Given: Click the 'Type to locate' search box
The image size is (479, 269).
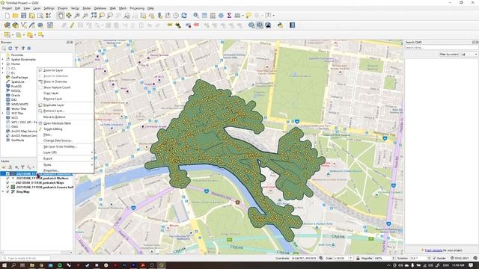Looking at the screenshot, I should pyautogui.click(x=25, y=259).
